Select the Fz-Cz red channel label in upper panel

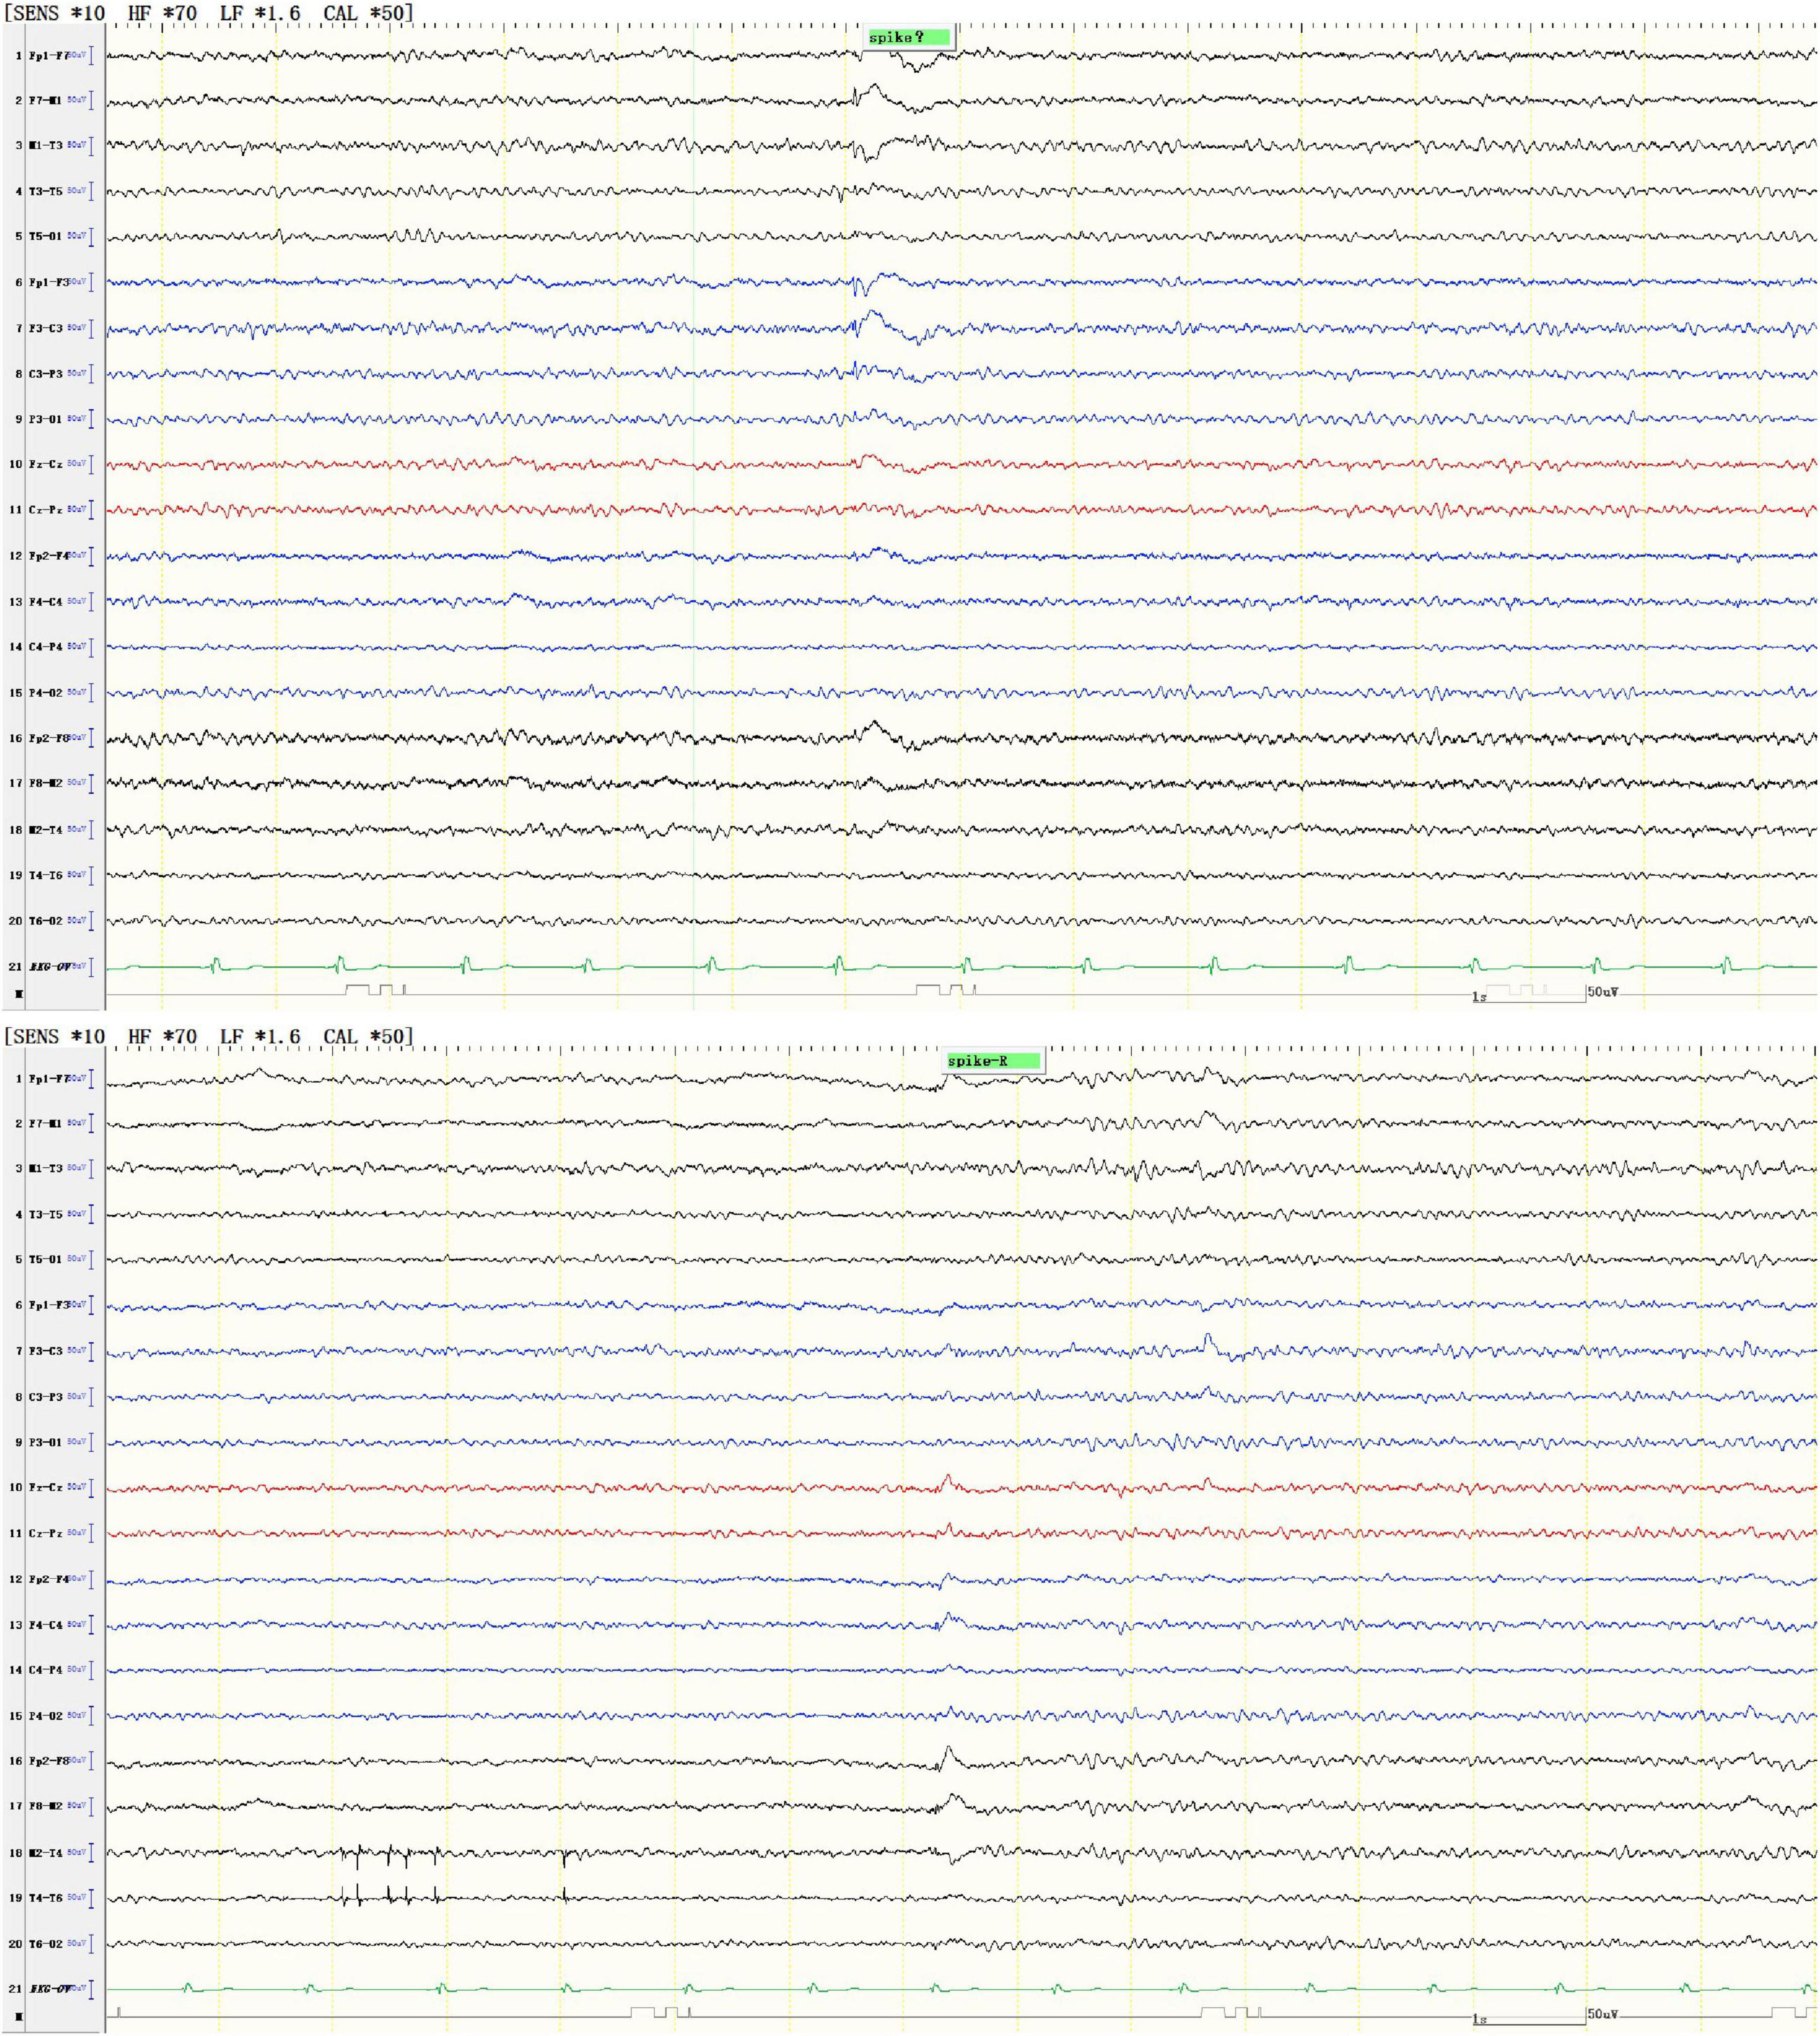(46, 465)
